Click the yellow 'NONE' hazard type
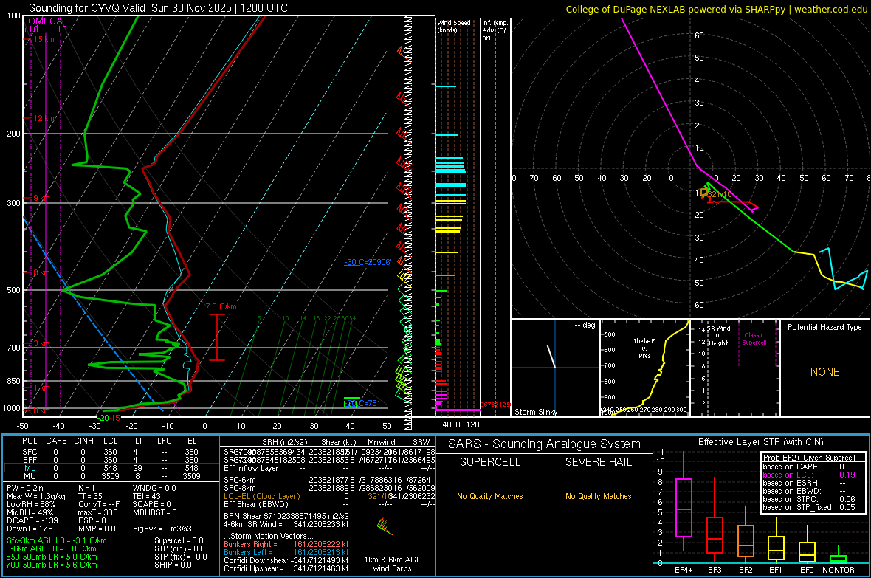Screen dimensions: 871x578 click(824, 372)
